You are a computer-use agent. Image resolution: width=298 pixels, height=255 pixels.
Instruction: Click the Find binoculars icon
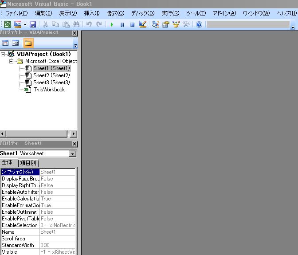[76, 24]
